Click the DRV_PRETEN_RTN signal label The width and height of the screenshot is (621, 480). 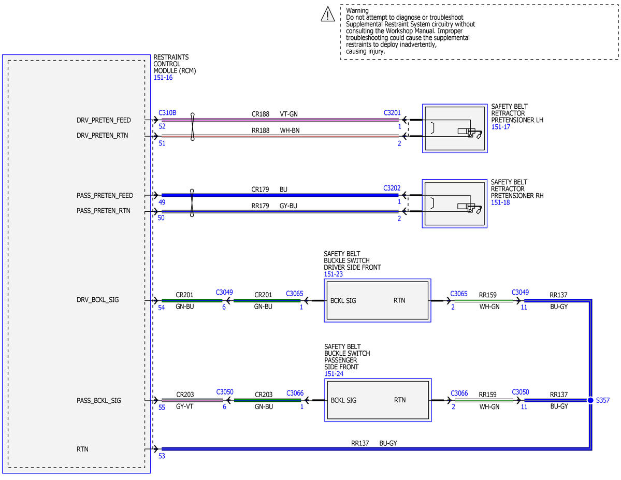click(102, 136)
